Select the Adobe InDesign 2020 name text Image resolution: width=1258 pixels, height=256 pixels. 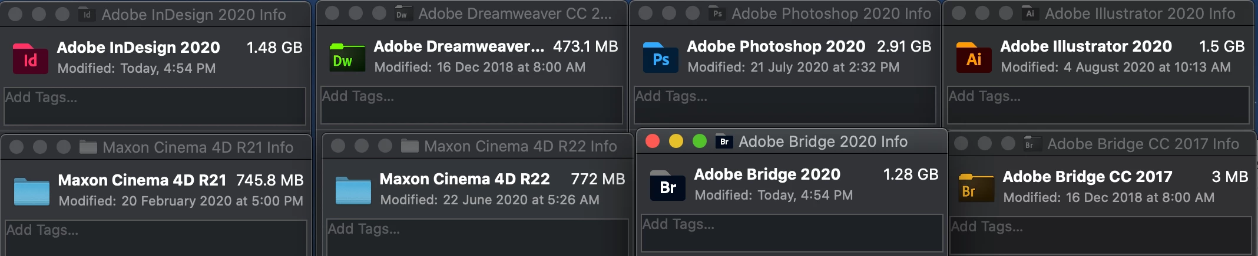138,48
